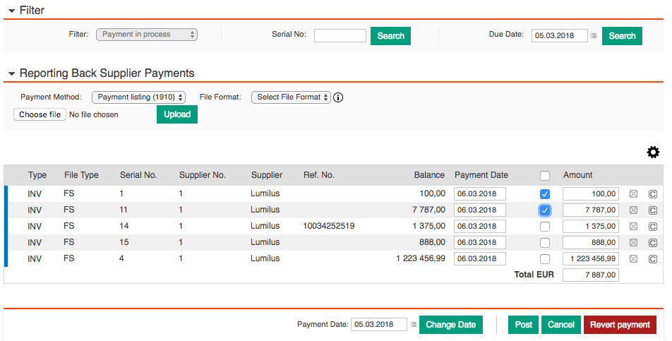Click the File Format info icon
Screen dimensions: 672x341
(338, 97)
